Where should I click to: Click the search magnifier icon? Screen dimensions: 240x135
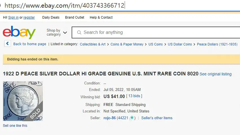(x=79, y=32)
